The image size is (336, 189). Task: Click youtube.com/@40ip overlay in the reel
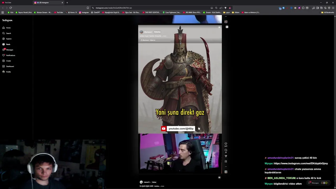[178, 129]
